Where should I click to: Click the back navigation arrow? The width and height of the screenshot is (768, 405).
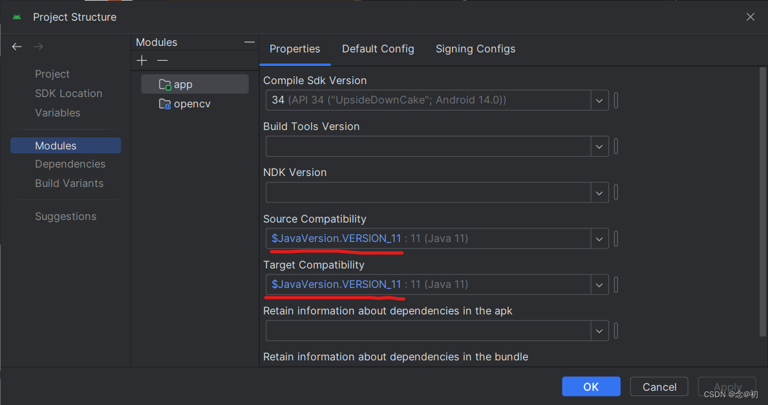17,46
